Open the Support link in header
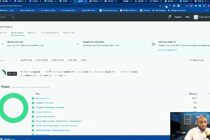Screen dimensions: 210x140 tap(178, 17)
